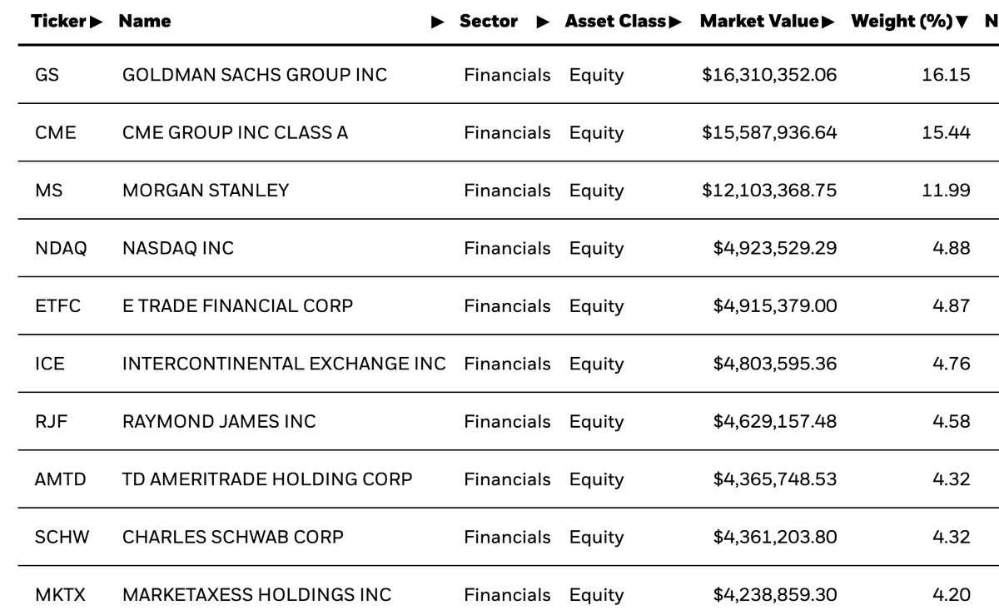
Task: Click the GOLDMAN SACHS GROUP INC name
Action: tap(254, 75)
